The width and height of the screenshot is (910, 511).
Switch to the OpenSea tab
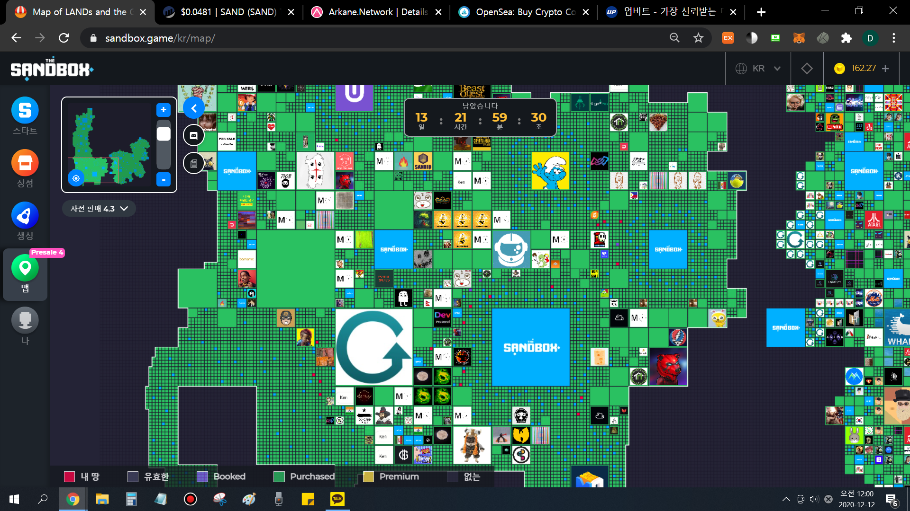pyautogui.click(x=523, y=12)
